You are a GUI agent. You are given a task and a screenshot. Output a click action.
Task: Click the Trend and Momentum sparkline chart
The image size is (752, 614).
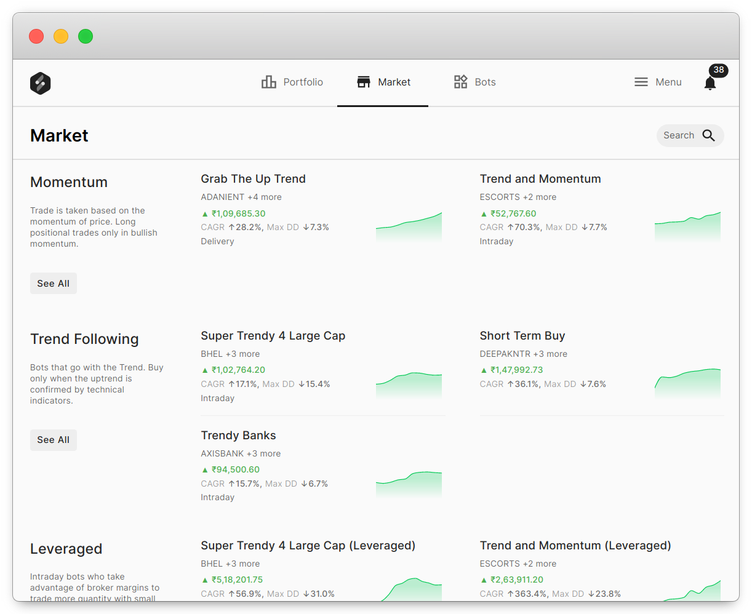click(687, 227)
